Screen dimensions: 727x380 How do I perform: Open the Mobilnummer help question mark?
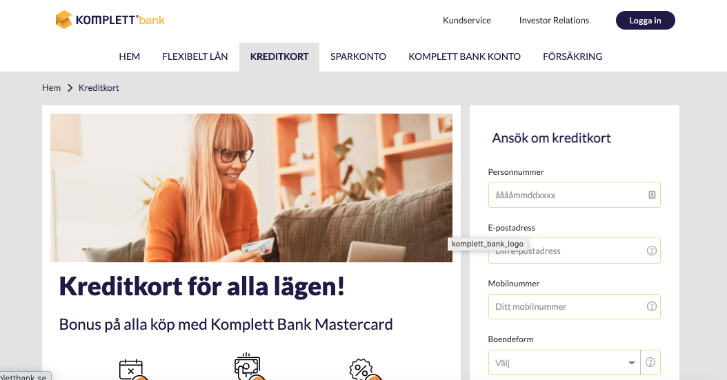651,306
